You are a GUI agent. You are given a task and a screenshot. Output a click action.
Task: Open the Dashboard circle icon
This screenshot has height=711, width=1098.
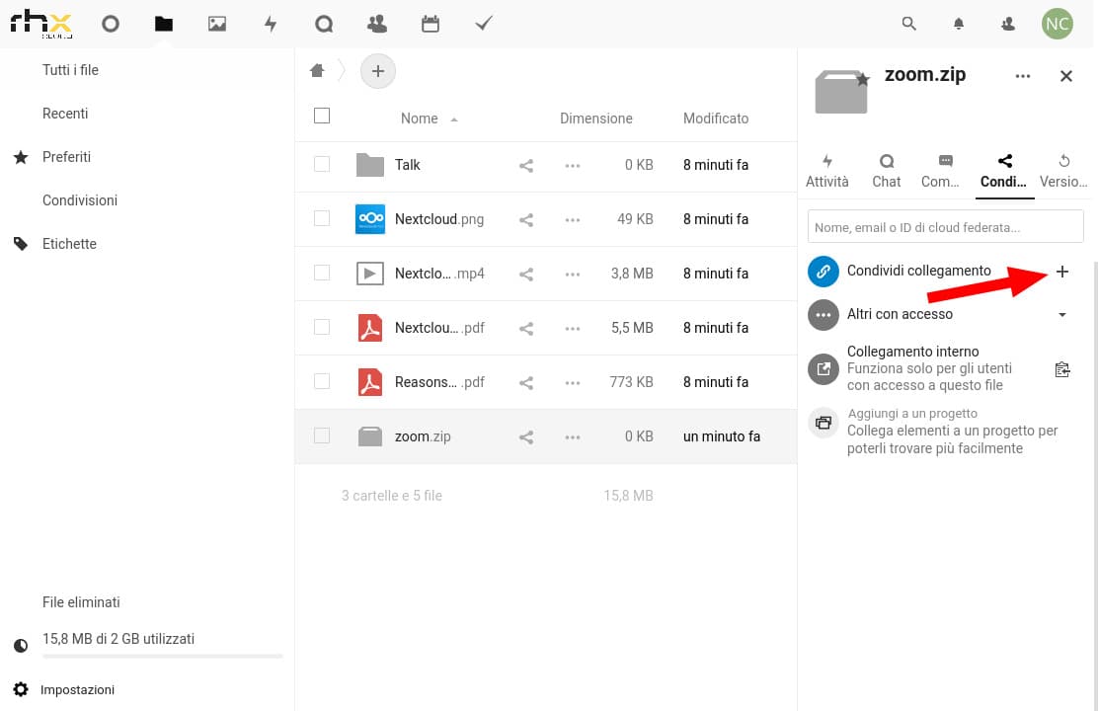click(110, 24)
